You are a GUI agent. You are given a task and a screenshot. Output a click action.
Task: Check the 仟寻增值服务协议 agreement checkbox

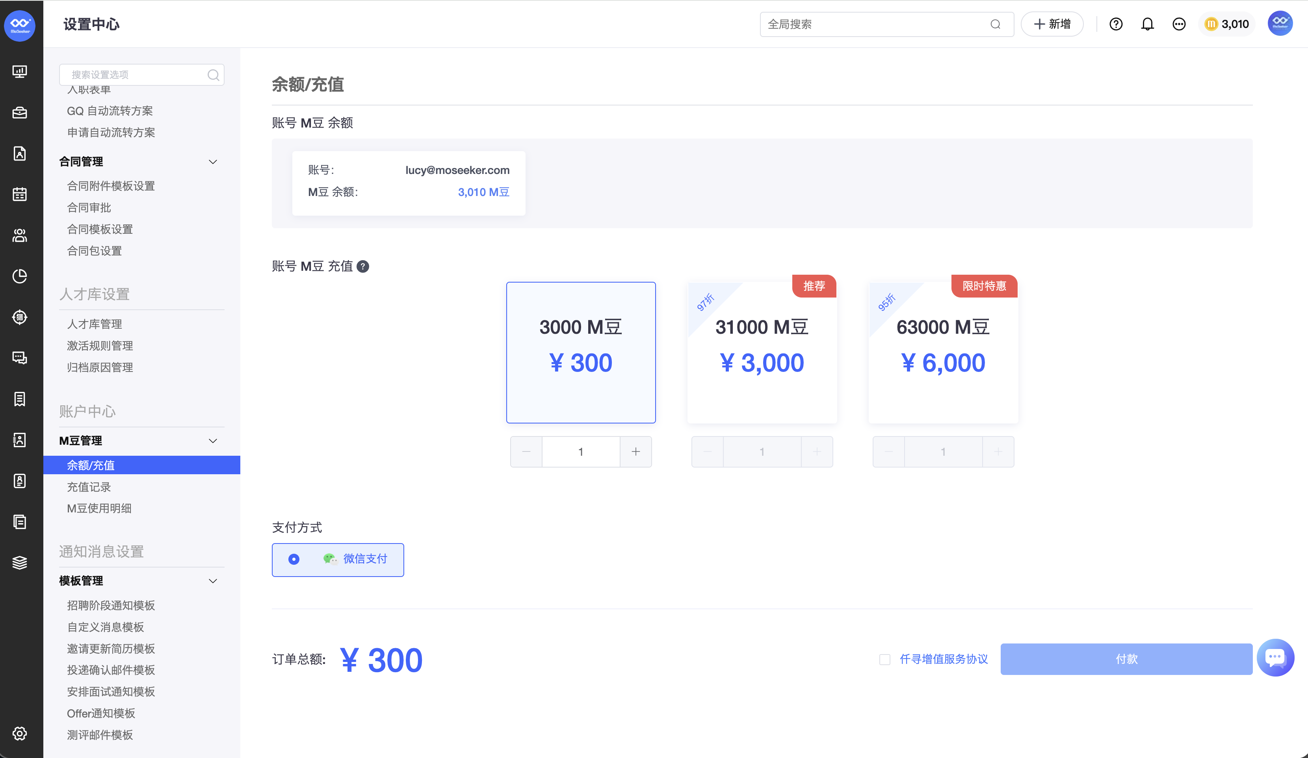point(885,660)
